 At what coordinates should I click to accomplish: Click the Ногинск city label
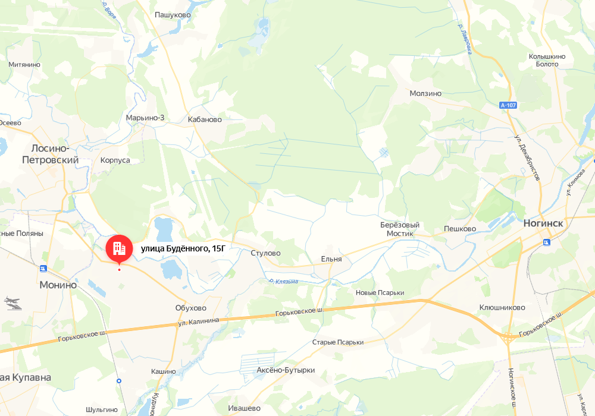tap(543, 223)
